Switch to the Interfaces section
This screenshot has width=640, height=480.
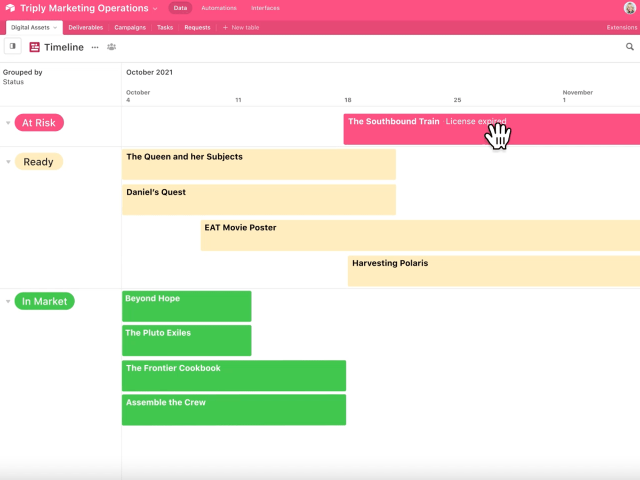265,8
